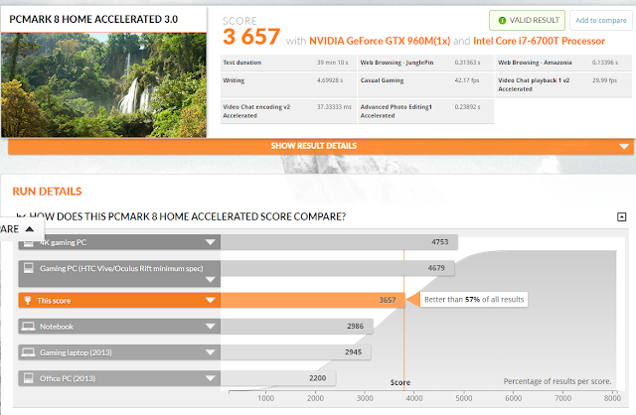Open NVIDIA GeForce GTX 960M link
This screenshot has height=415, width=636.
coord(380,41)
